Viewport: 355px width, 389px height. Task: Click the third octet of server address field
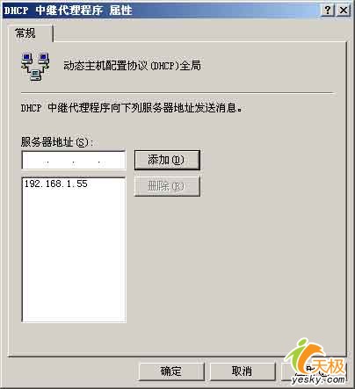[87, 160]
